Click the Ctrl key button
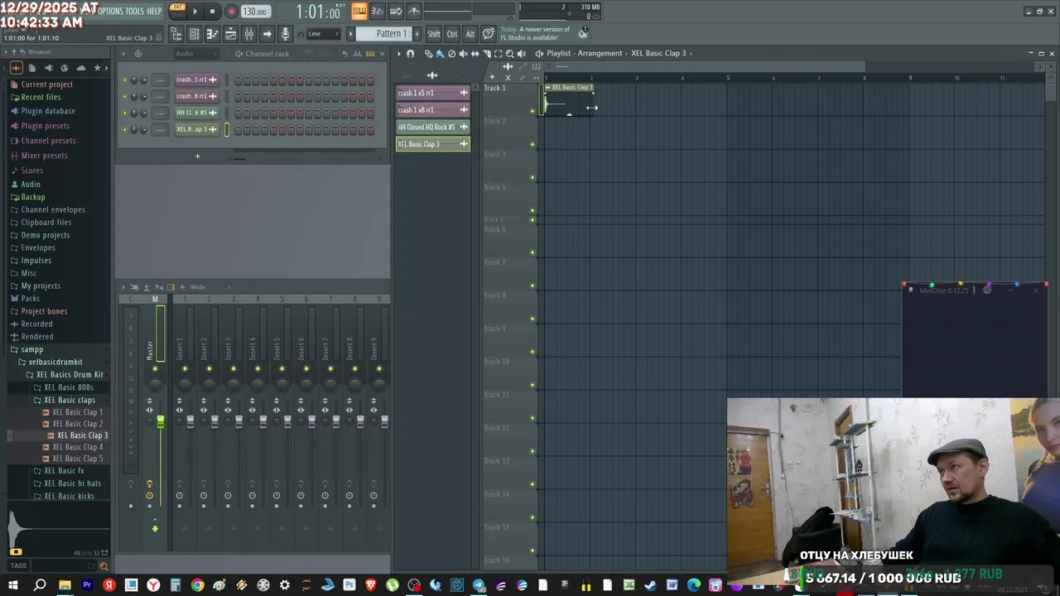This screenshot has width=1060, height=596. 452,34
